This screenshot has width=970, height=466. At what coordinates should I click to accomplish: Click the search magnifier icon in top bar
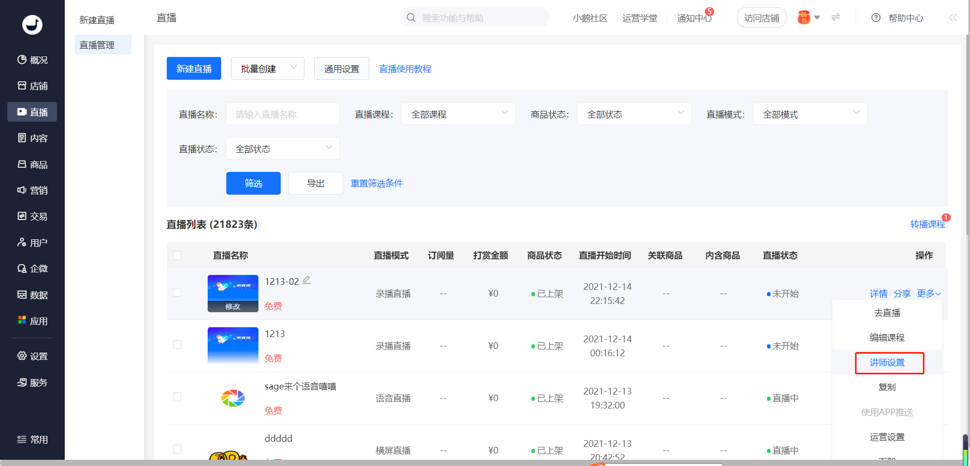click(411, 18)
